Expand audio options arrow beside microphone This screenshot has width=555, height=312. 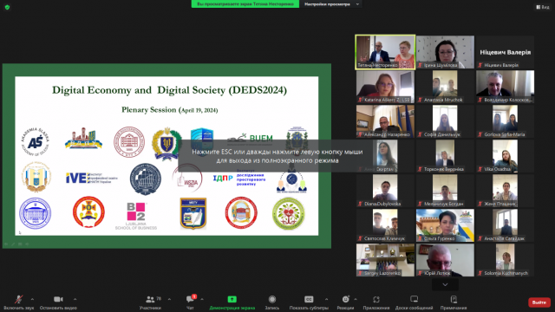pyautogui.click(x=32, y=299)
